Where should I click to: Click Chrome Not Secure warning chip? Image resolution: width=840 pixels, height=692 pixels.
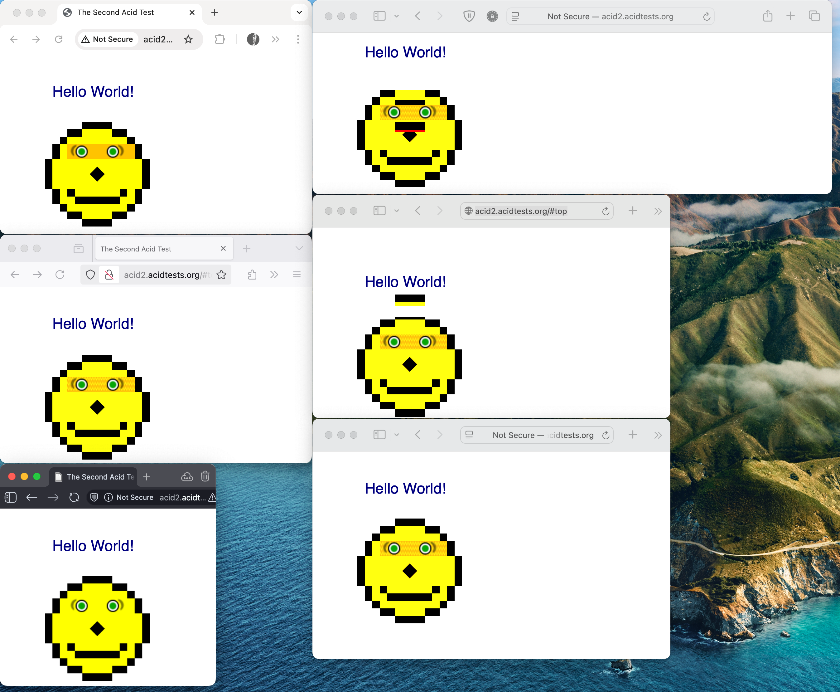tap(108, 39)
